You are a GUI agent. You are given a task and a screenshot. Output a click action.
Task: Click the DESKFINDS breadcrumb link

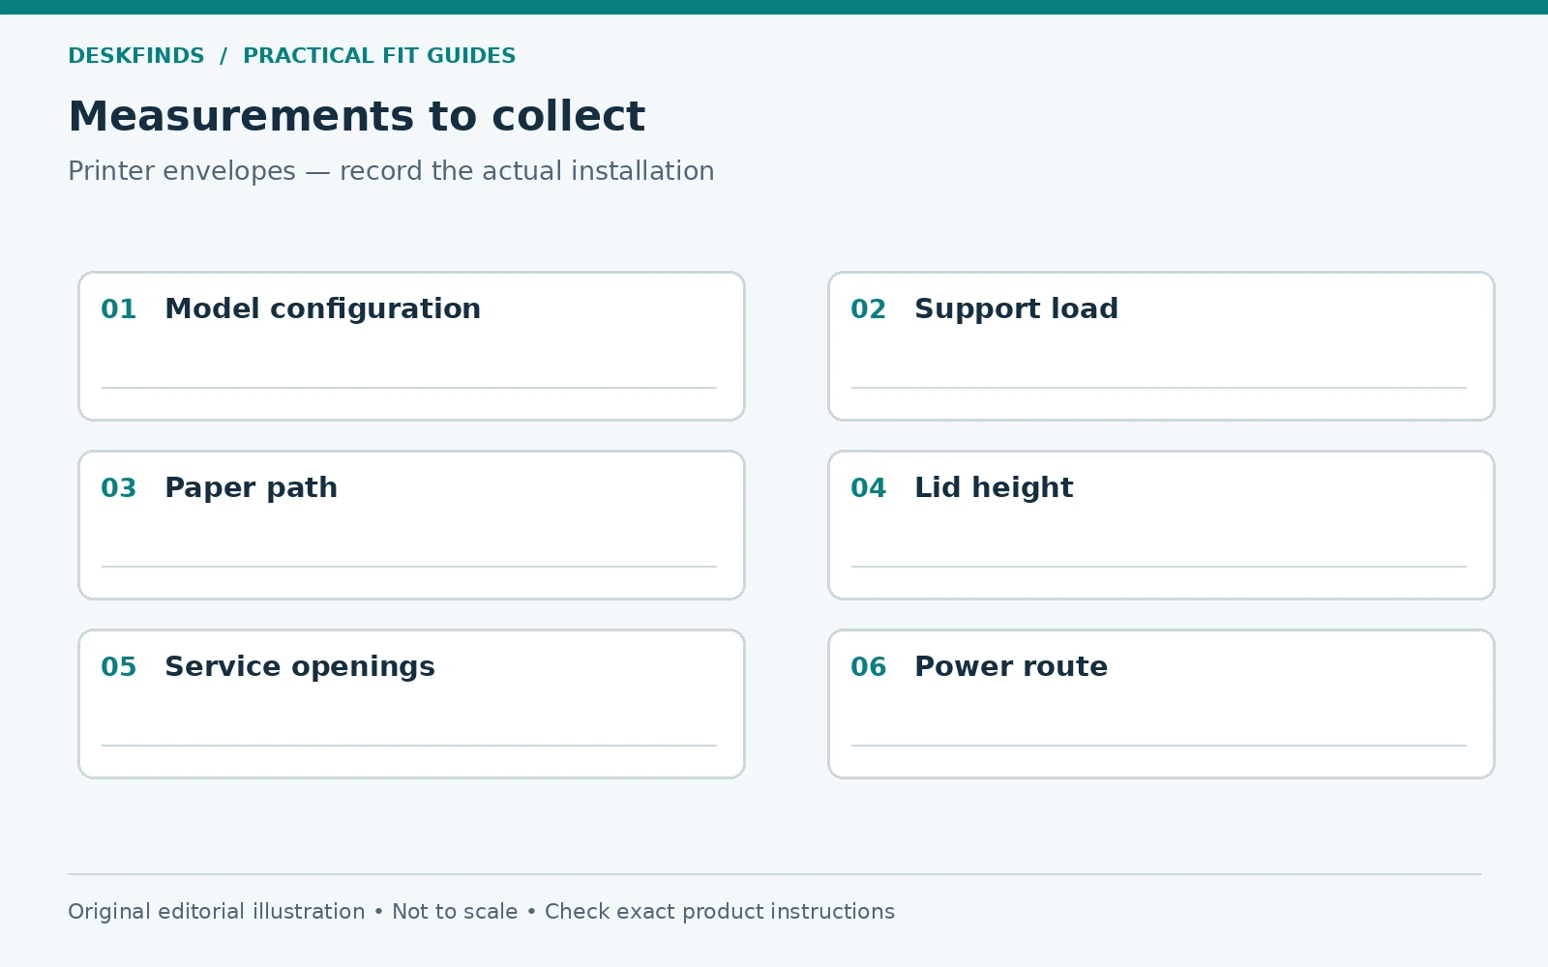point(136,56)
